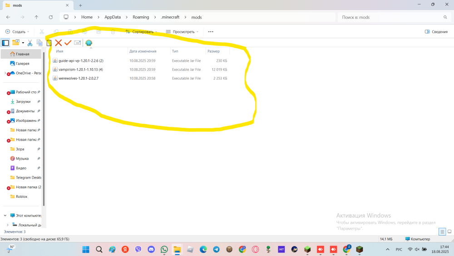The image size is (454, 256).
Task: Click the Создать new item button
Action: pyautogui.click(x=17, y=31)
